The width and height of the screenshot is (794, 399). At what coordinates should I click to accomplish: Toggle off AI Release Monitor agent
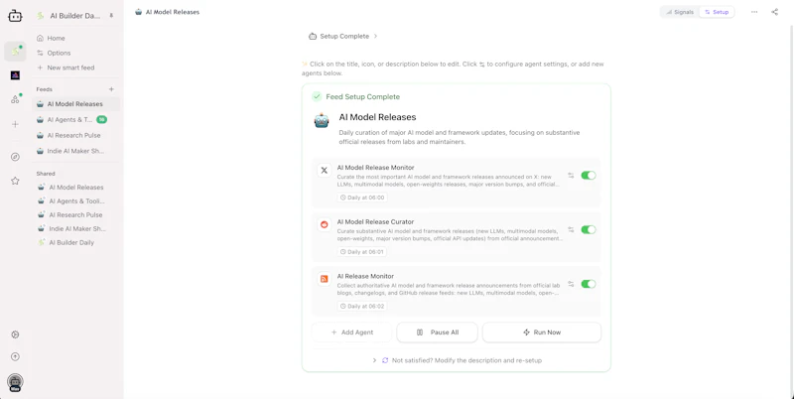[x=589, y=284]
